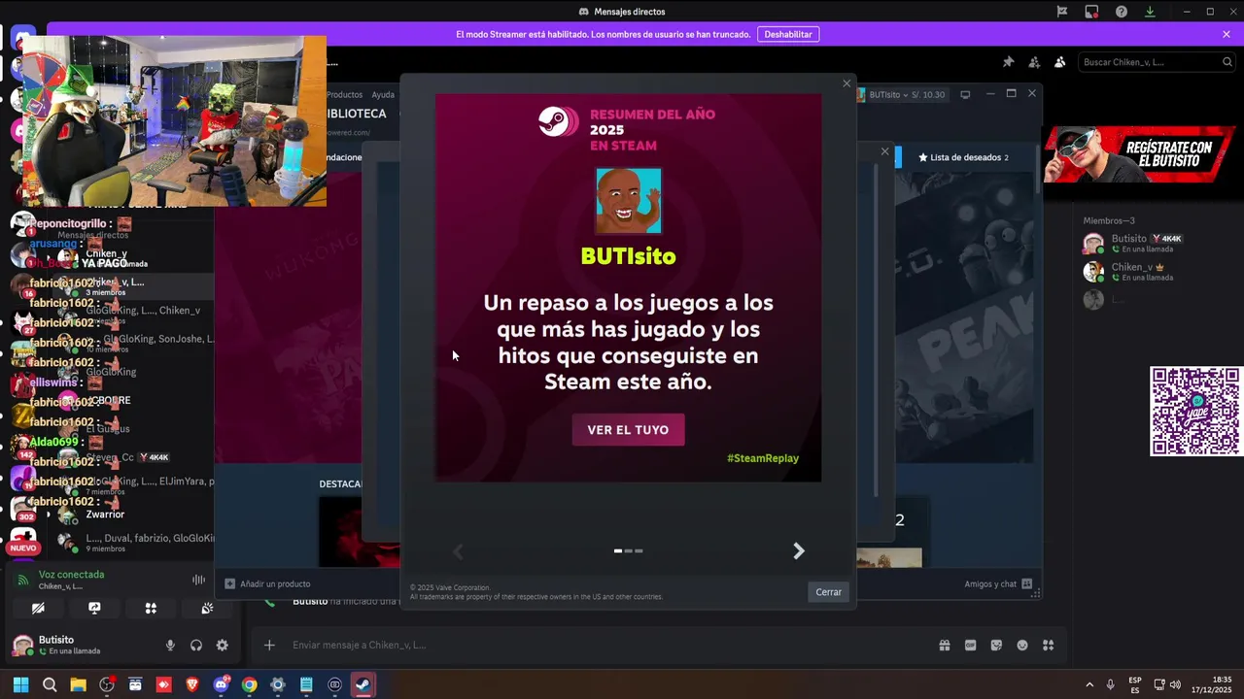Screen dimensions: 1244x699
Task: Click the plus attachment button in the message box
Action: [269, 645]
